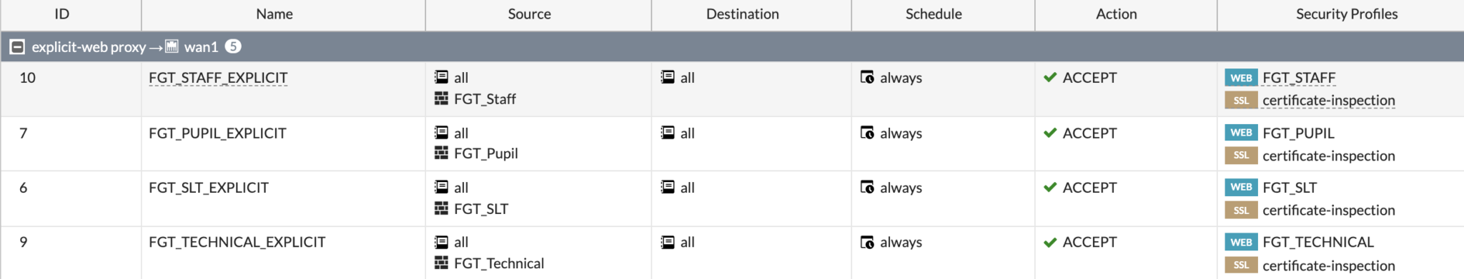Click the user group icon beside FGT_Staff
The height and width of the screenshot is (279, 1464).
click(x=442, y=98)
